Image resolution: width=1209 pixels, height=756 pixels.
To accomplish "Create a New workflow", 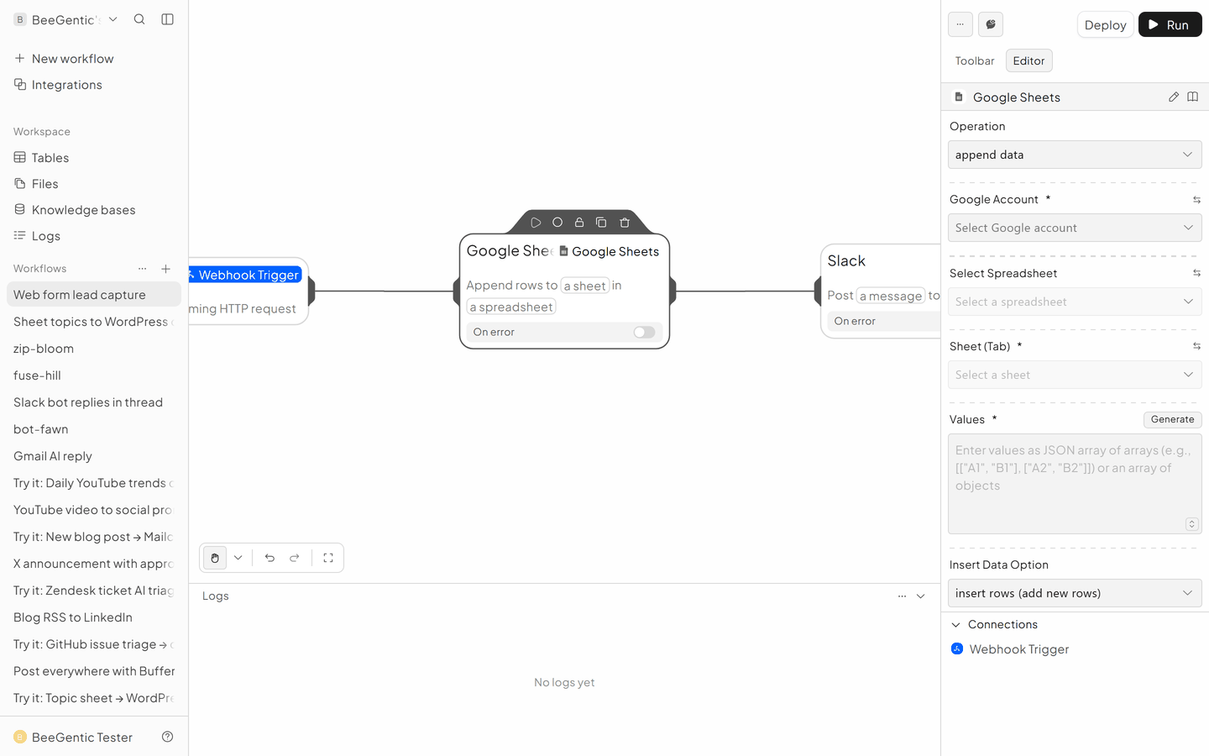I will [94, 59].
